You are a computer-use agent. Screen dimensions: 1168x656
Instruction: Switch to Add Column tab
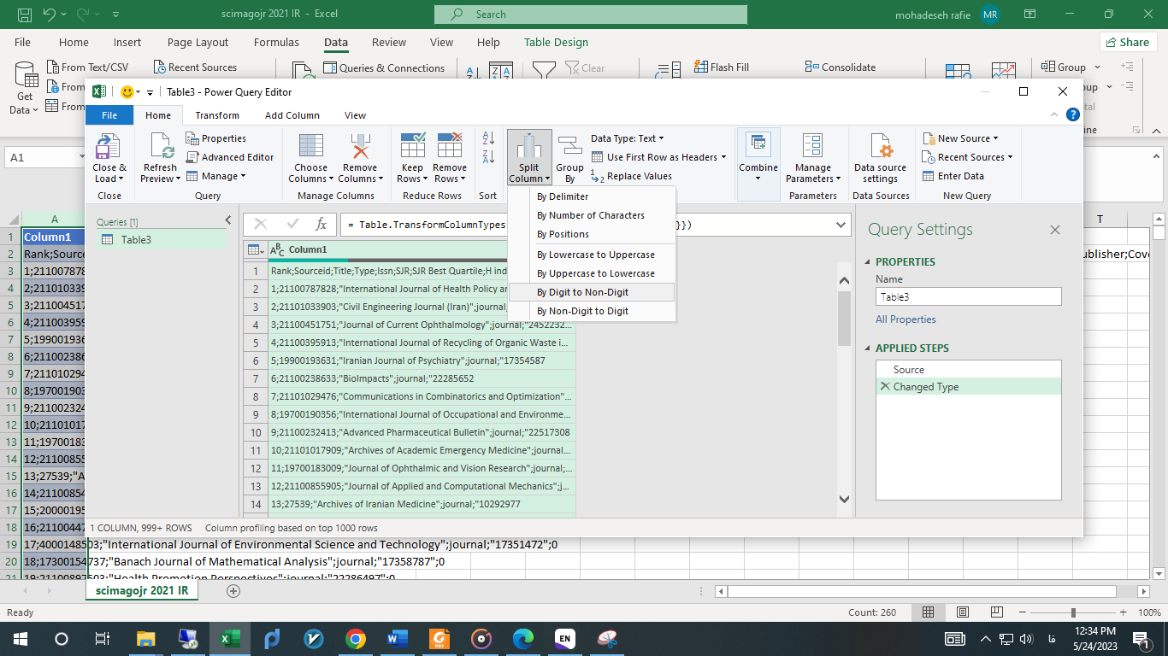[292, 115]
